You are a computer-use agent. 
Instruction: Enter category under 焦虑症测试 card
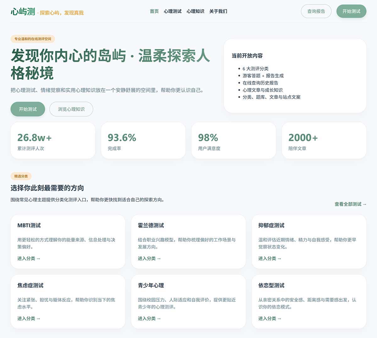click(29, 319)
